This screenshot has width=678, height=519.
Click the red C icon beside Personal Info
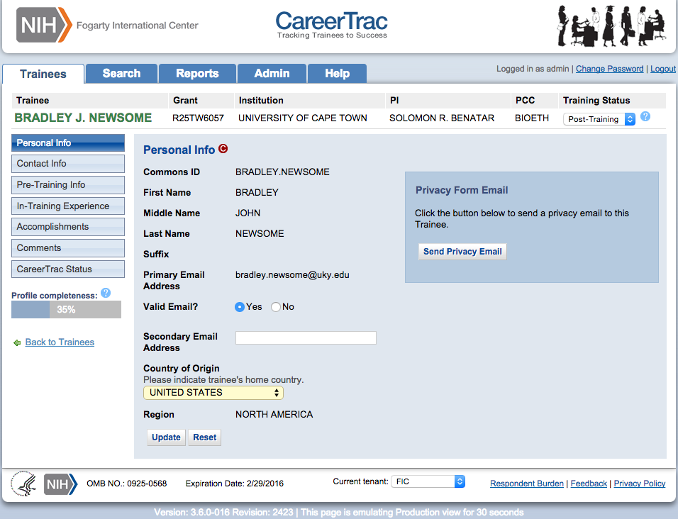pos(223,149)
